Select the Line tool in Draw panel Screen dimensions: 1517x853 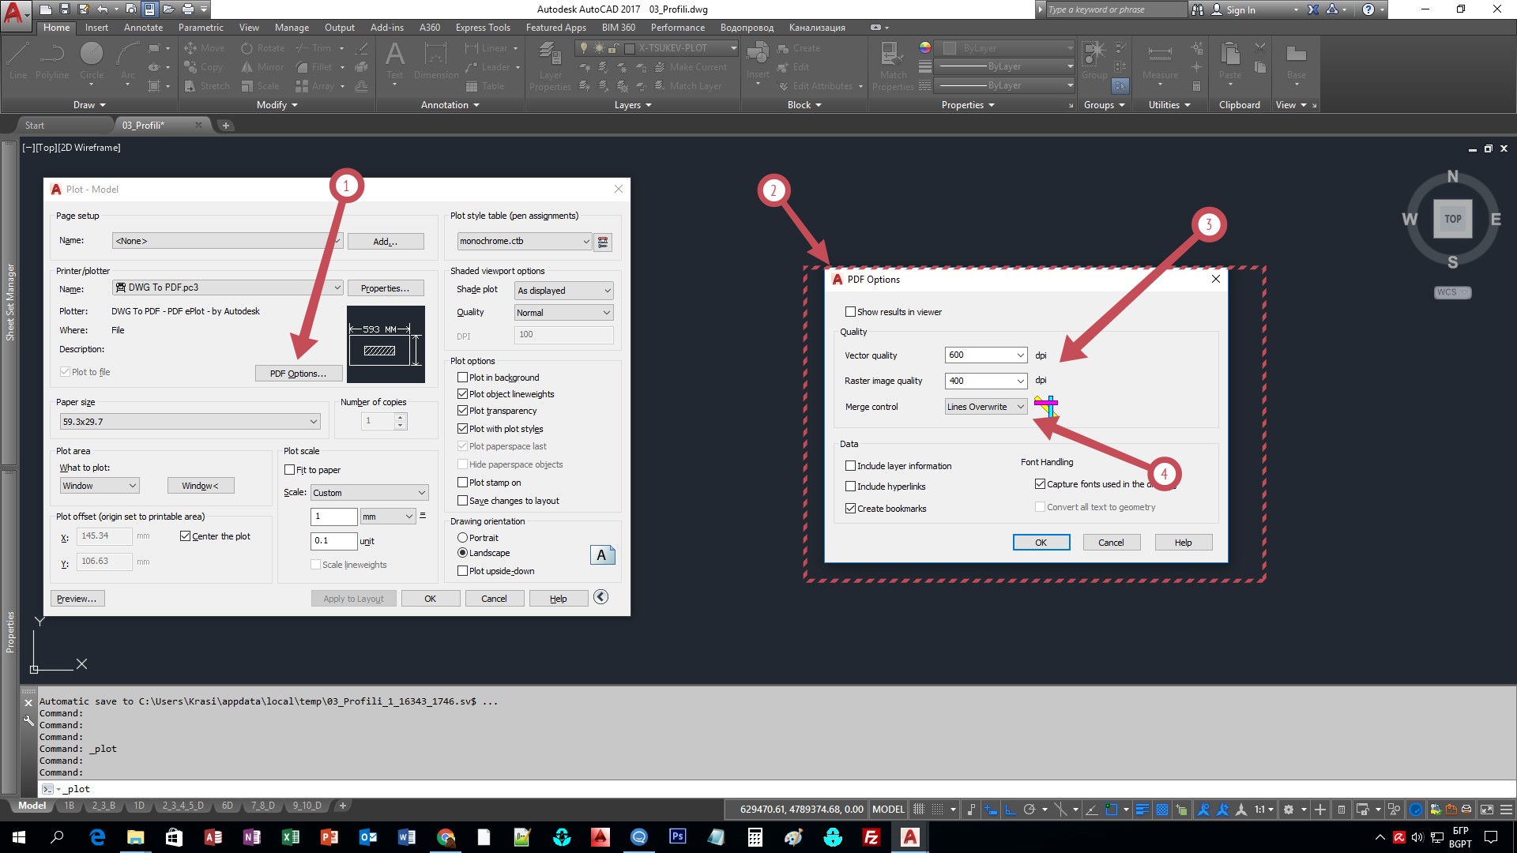pos(18,62)
